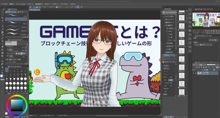Click the Undo arrow in toolbar
The image size is (220, 118).
click(45, 7)
